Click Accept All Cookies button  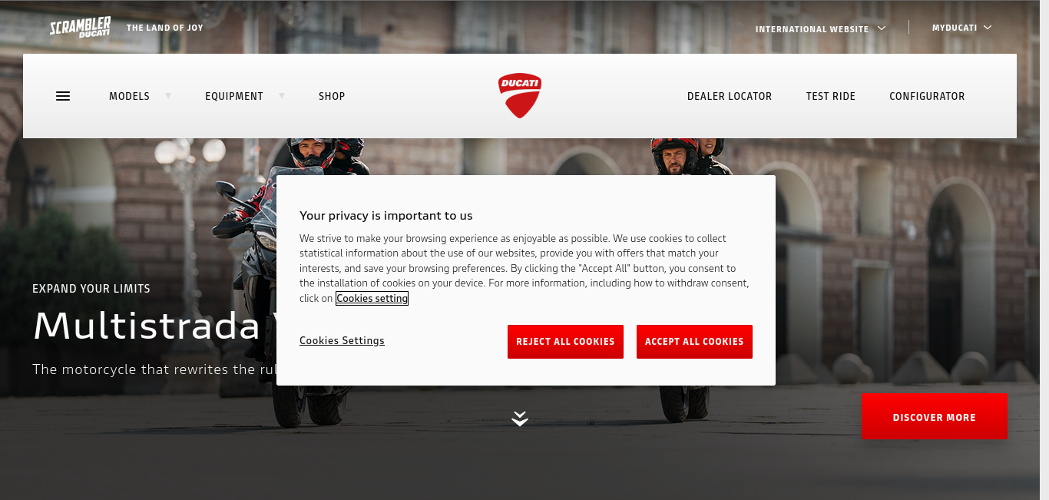[x=694, y=342]
